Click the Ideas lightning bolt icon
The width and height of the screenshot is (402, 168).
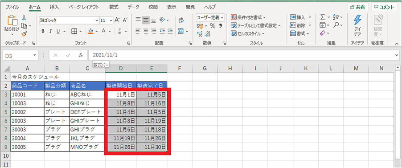(x=357, y=20)
